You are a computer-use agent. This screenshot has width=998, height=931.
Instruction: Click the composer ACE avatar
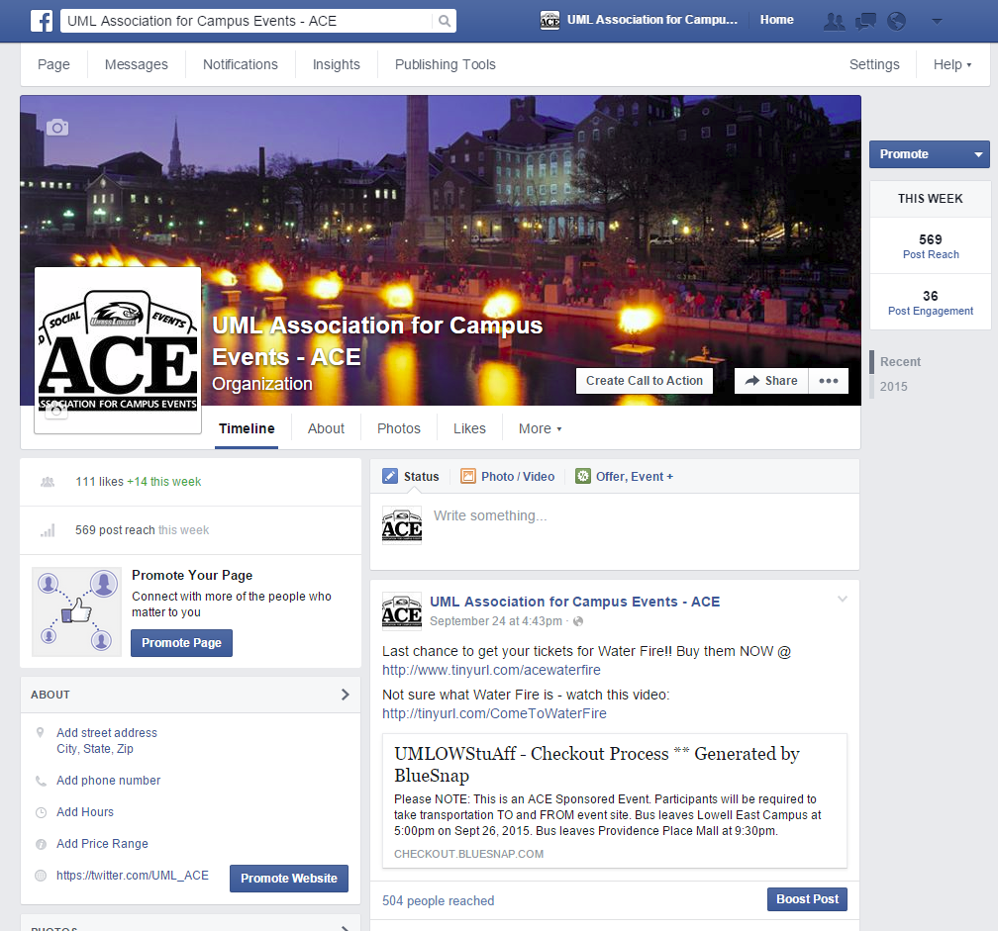click(402, 525)
